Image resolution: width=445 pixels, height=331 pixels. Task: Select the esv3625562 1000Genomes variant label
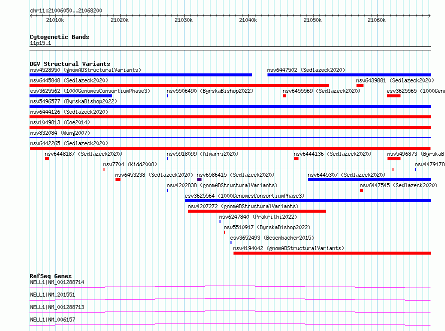pyautogui.click(x=90, y=91)
